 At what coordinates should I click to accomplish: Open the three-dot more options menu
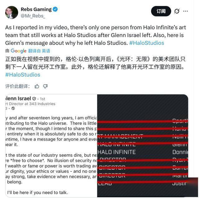(x=185, y=11)
